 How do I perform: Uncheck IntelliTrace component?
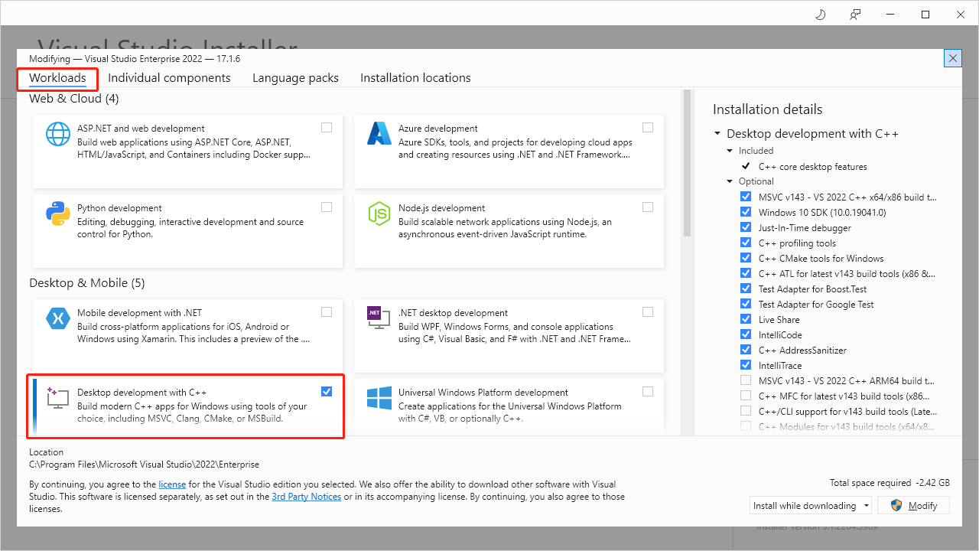[746, 365]
